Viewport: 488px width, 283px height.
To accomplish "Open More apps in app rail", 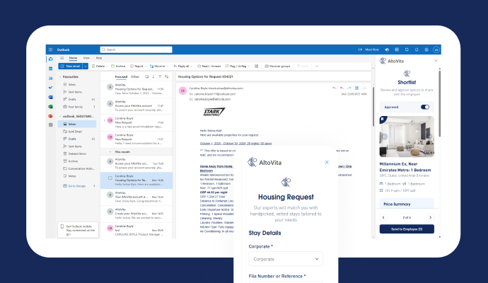I will (50, 125).
